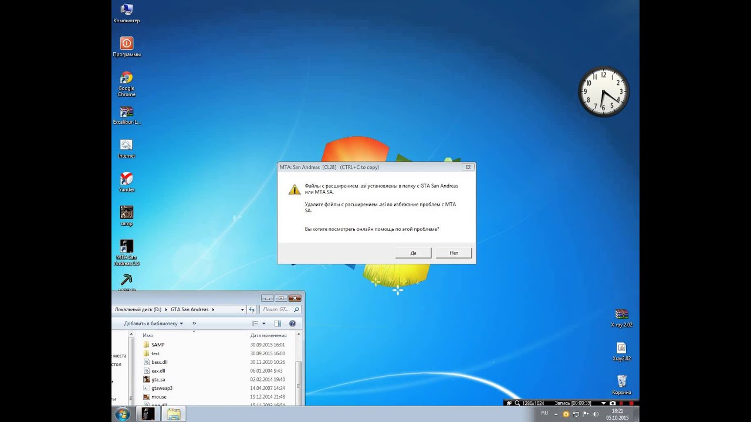Click the warning icon in the MTA dialog

click(x=294, y=189)
